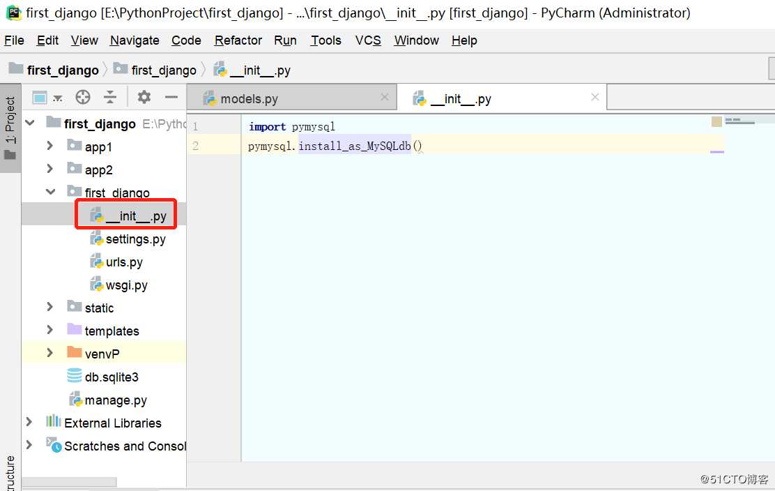Select the templates folder
This screenshot has width=775, height=491.
click(x=112, y=331)
